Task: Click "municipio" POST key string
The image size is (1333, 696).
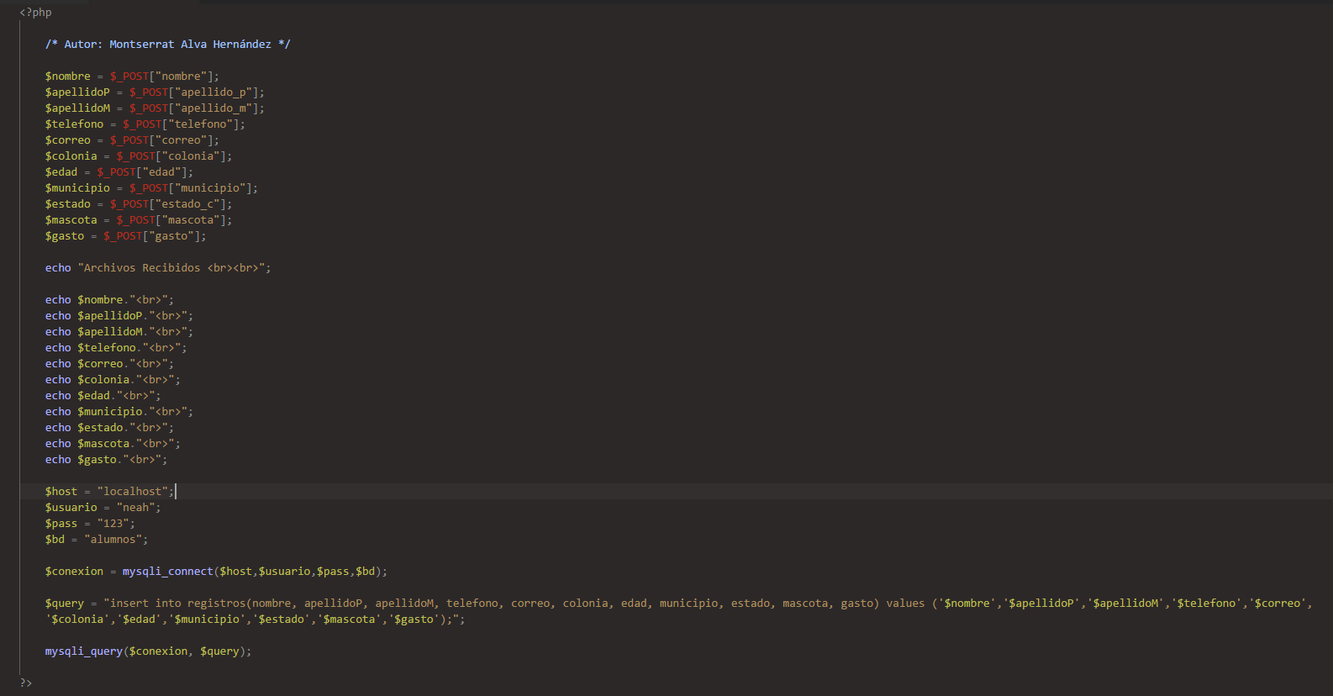Action: pos(210,188)
